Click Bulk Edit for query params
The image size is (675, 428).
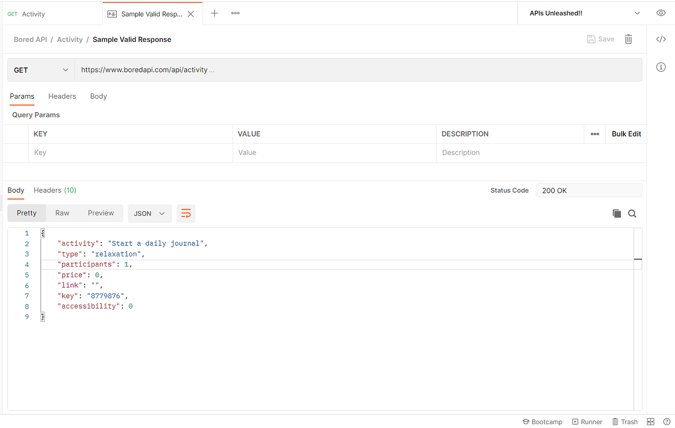[625, 134]
